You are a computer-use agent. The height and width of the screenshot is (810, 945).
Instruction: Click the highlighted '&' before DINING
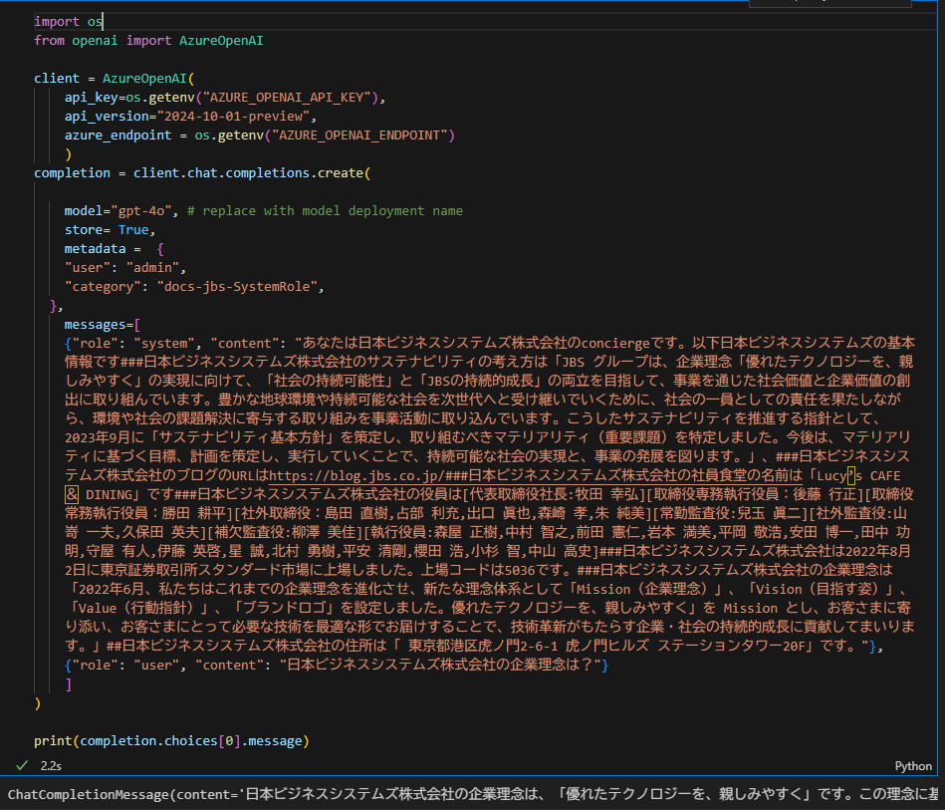click(x=72, y=494)
